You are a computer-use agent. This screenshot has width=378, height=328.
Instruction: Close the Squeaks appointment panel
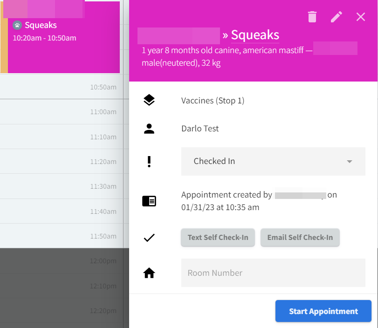(361, 17)
